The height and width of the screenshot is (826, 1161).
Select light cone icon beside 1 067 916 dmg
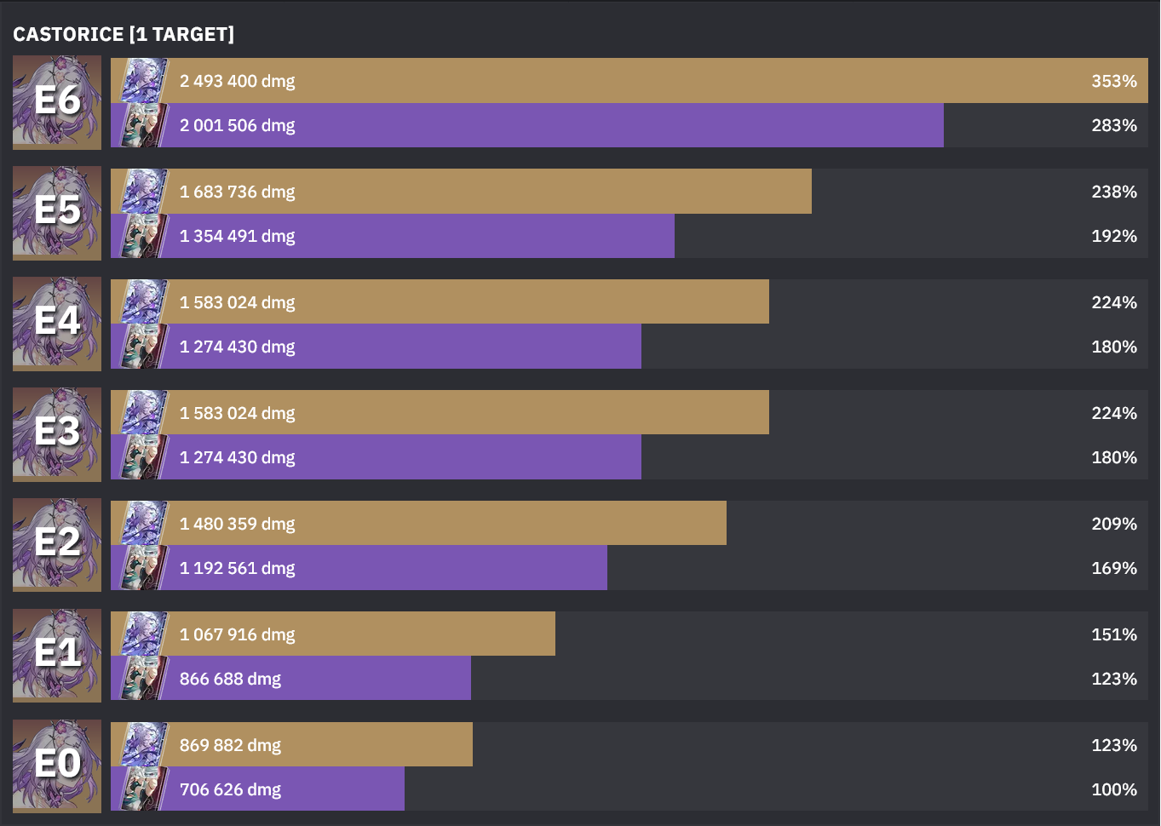141,634
